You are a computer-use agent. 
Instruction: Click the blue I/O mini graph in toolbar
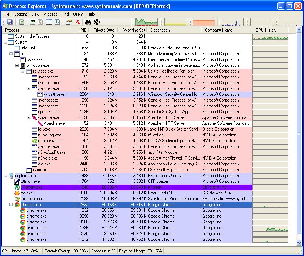tap(232, 22)
